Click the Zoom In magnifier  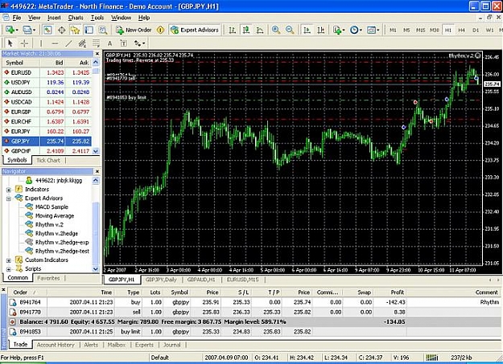pyautogui.click(x=275, y=30)
